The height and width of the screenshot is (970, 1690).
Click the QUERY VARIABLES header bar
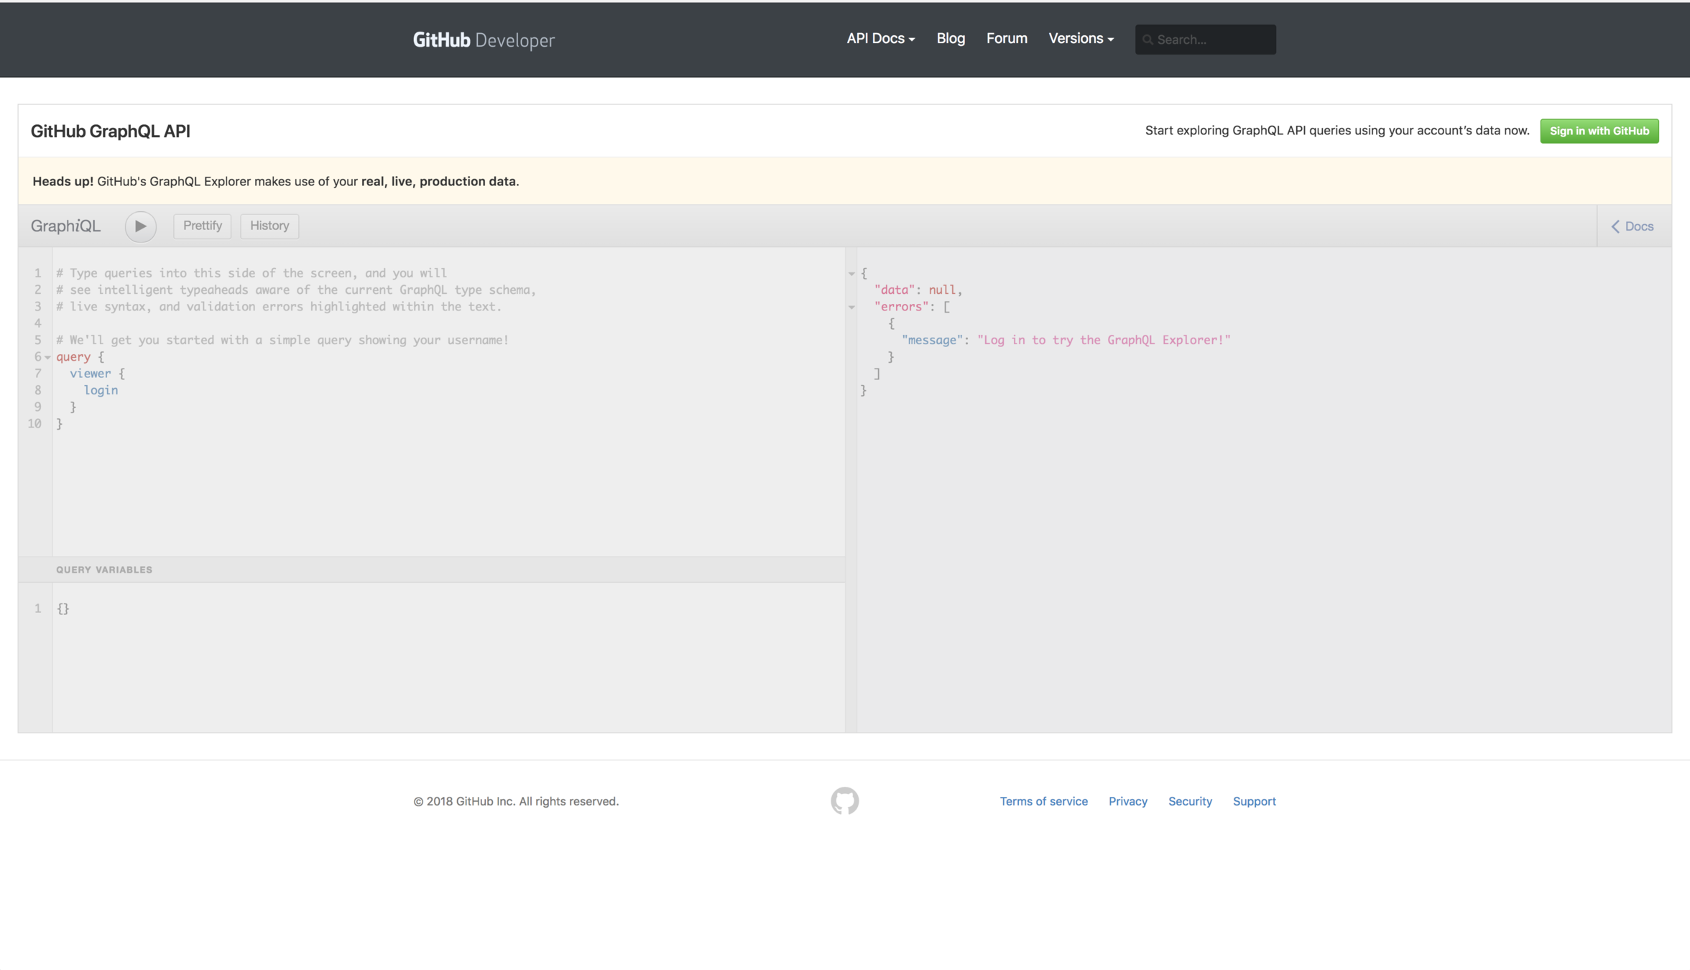[x=432, y=570]
